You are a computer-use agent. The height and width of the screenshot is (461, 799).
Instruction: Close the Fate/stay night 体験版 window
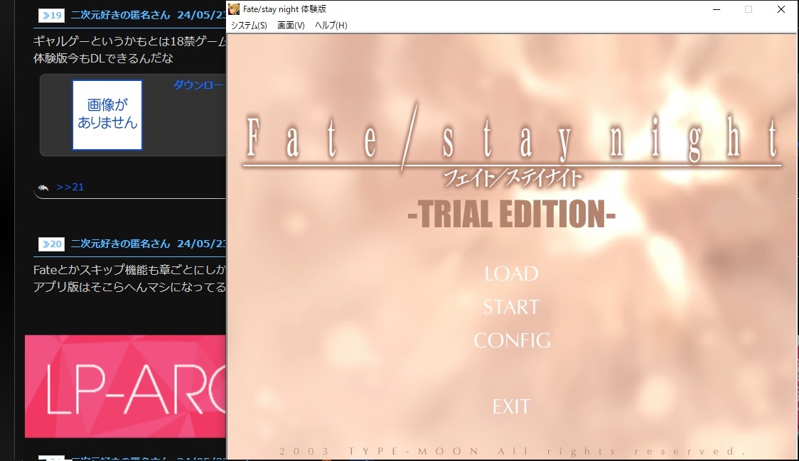tap(781, 9)
